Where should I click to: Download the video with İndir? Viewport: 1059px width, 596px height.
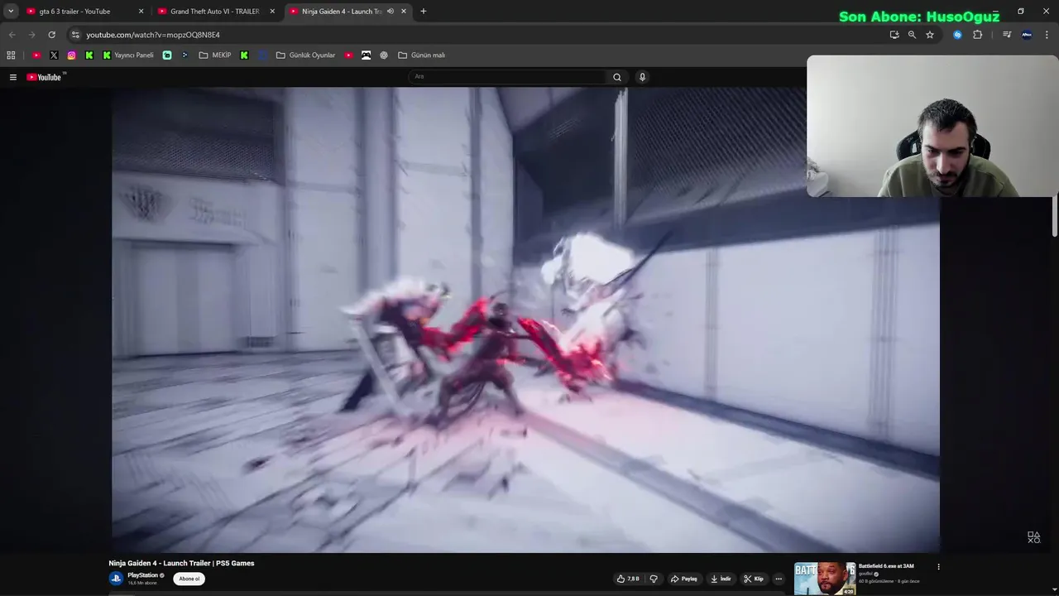pos(721,579)
